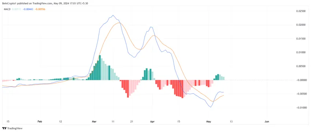Open the TradingView wordmark link
The image size is (311, 132).
pyautogui.click(x=15, y=128)
